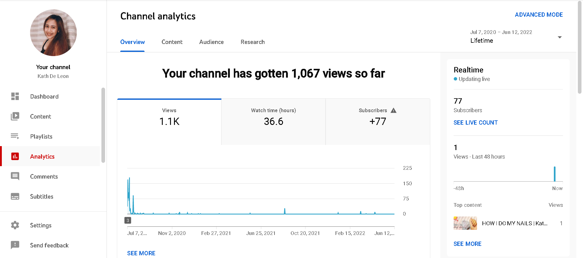583x258 pixels.
Task: Select the Watch time (hours) metric card
Action: [x=273, y=121]
